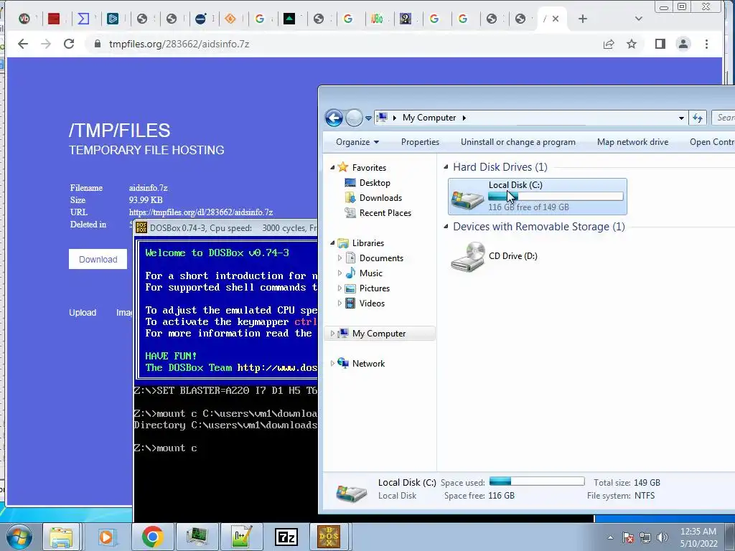The width and height of the screenshot is (735, 551).
Task: Open the Chrome profile avatar
Action: (683, 44)
